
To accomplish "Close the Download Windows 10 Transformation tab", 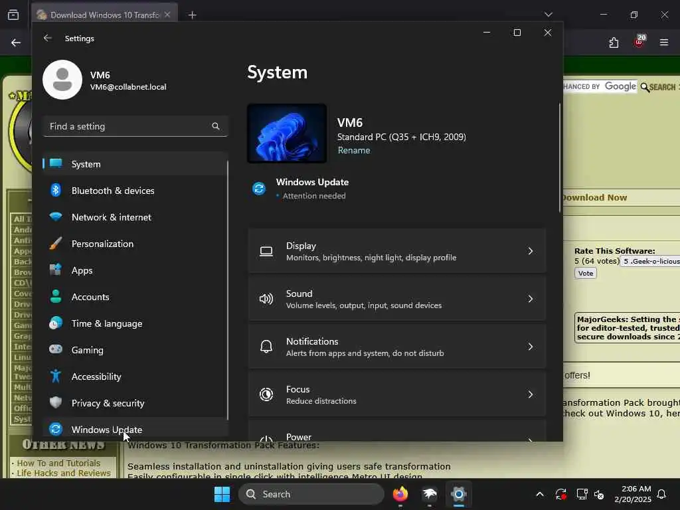I will [x=167, y=15].
